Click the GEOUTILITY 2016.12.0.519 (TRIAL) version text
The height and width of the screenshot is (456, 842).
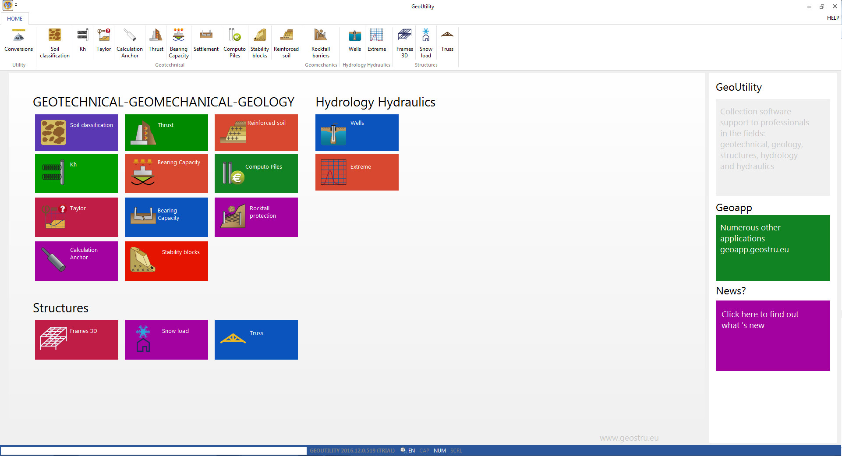pyautogui.click(x=352, y=450)
